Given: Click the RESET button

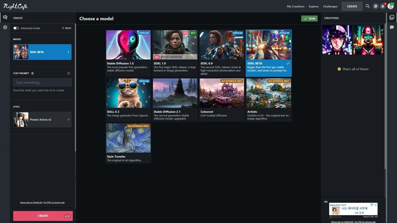Looking at the screenshot, I should [66, 28].
